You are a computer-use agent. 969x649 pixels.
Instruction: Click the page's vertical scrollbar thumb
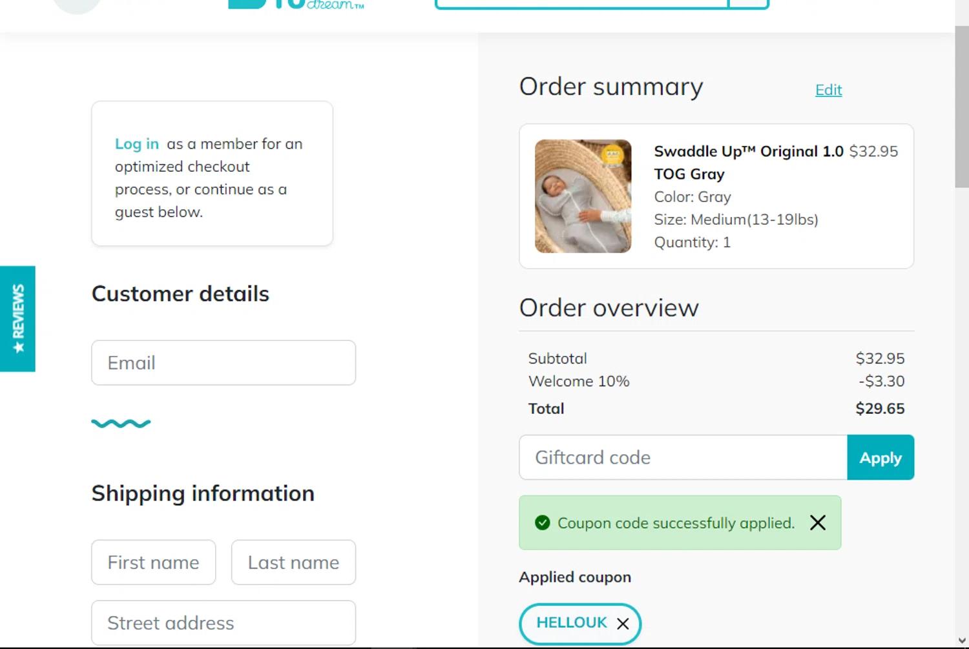click(962, 107)
